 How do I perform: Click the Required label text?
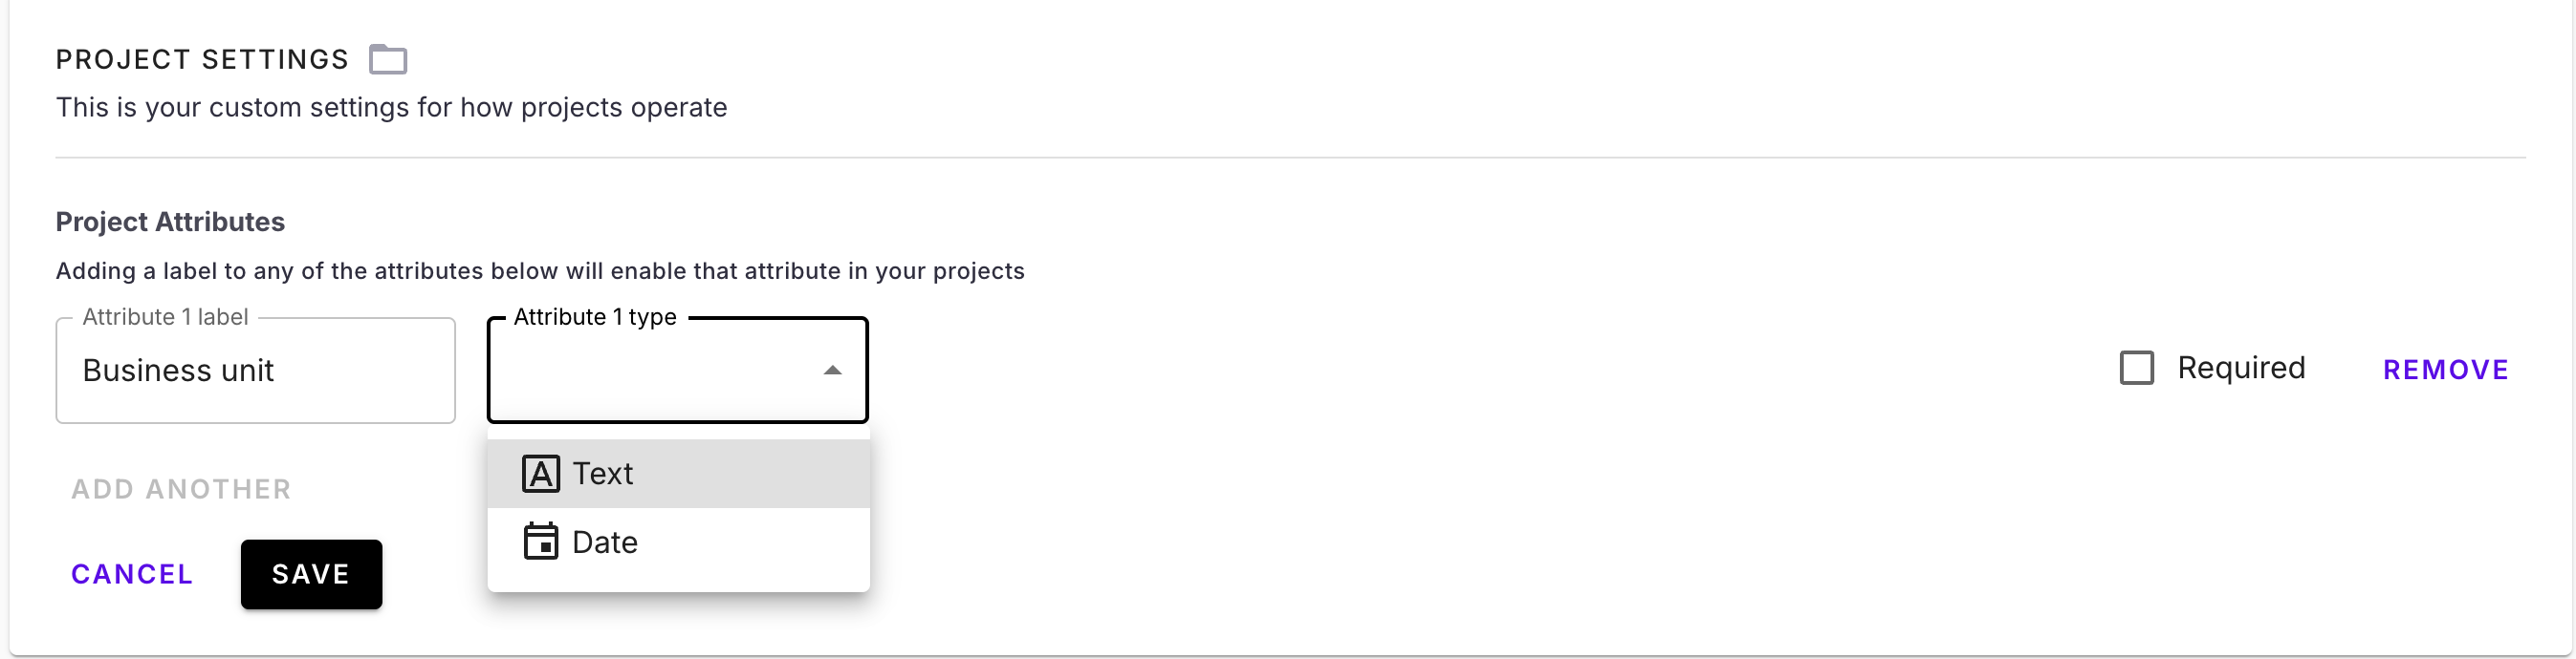pos(2241,369)
